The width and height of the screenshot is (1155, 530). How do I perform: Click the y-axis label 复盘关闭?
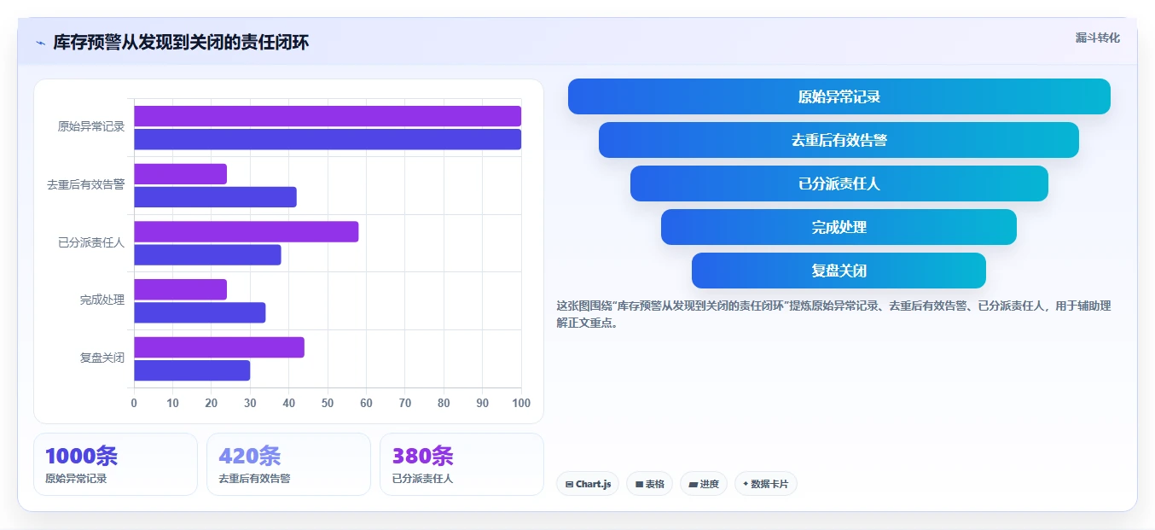pos(102,358)
